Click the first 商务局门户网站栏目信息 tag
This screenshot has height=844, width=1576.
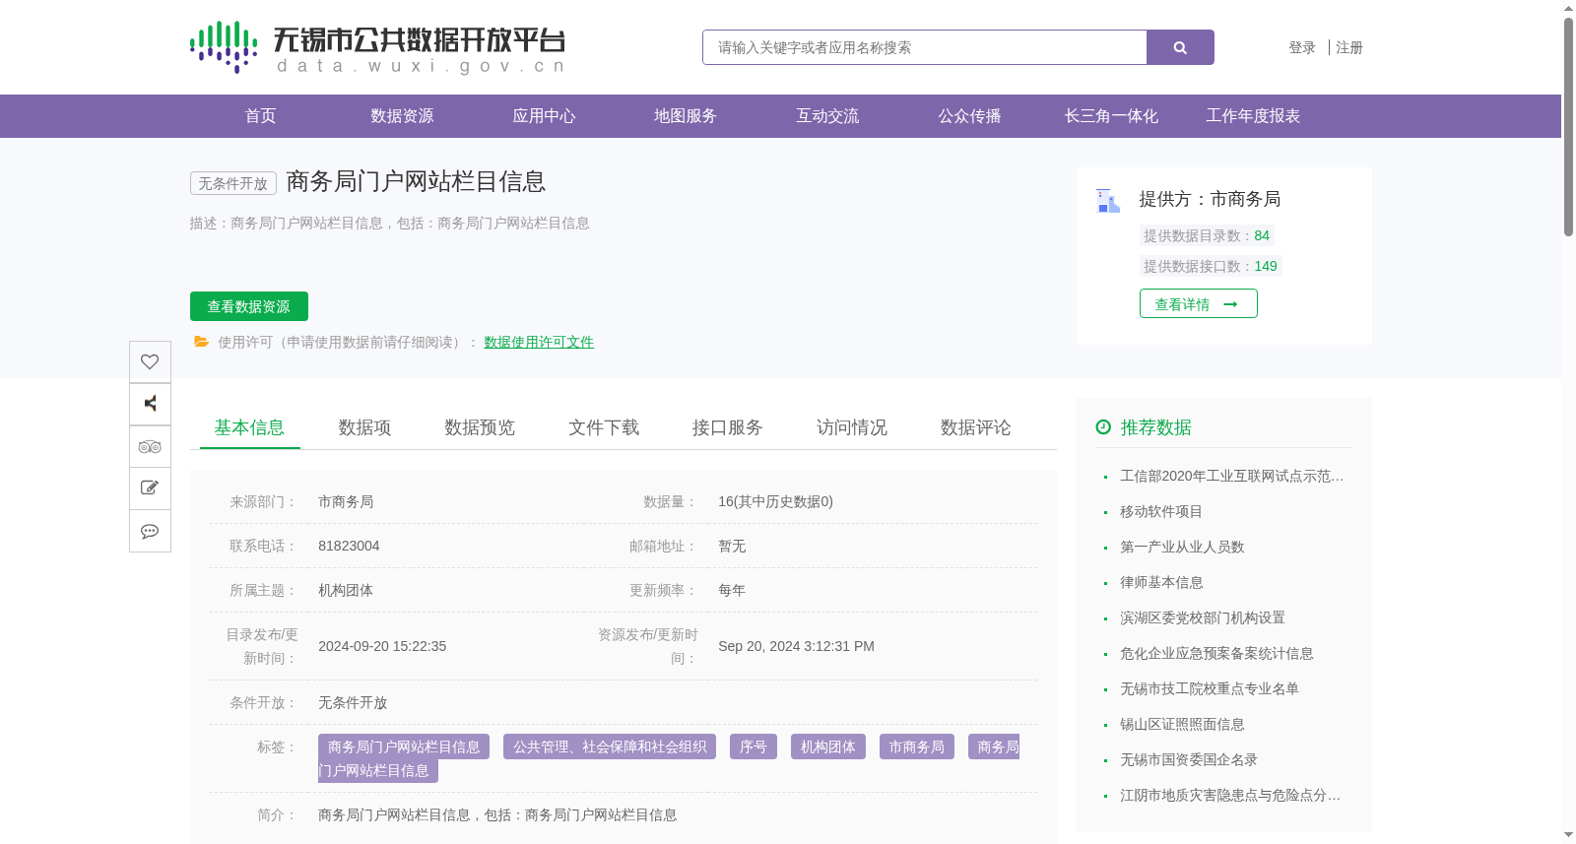pyautogui.click(x=404, y=747)
